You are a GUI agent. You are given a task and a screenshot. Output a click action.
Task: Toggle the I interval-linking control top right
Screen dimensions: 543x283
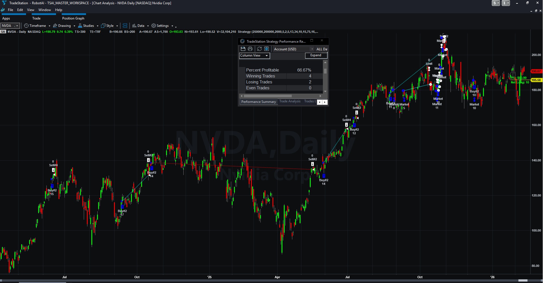tap(505, 3)
